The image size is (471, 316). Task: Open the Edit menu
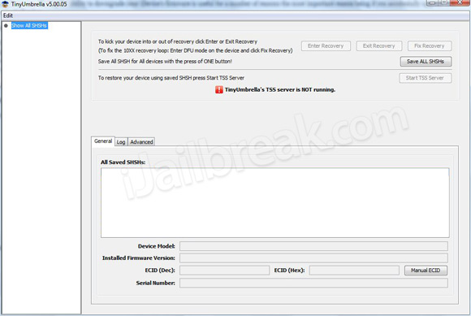(8, 15)
